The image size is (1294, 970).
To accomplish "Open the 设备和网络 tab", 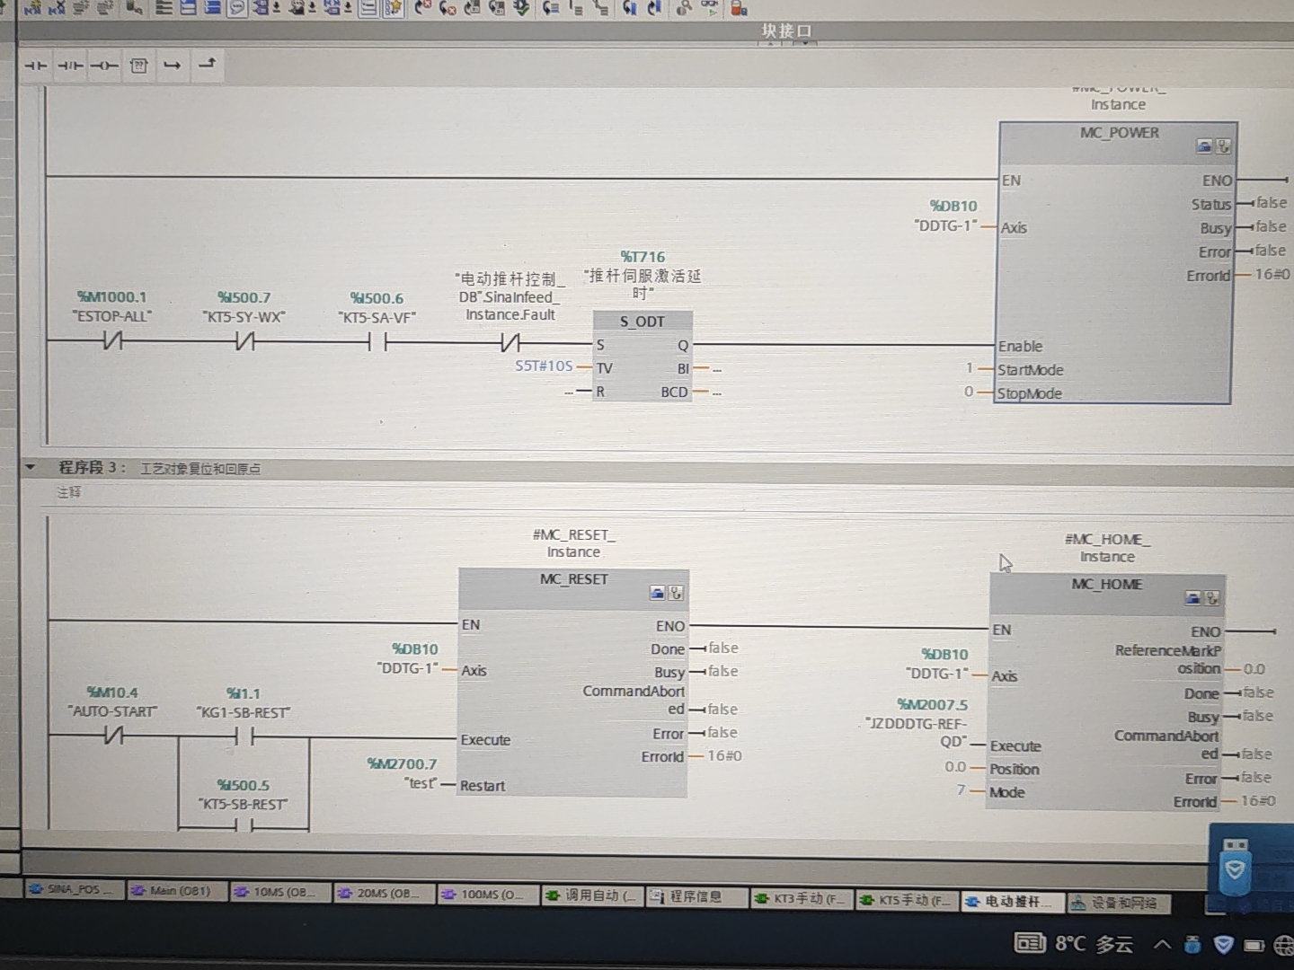I will pos(1119,904).
